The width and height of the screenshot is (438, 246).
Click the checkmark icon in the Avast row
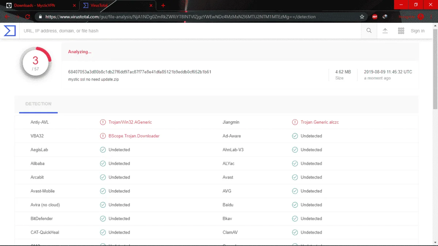click(295, 177)
